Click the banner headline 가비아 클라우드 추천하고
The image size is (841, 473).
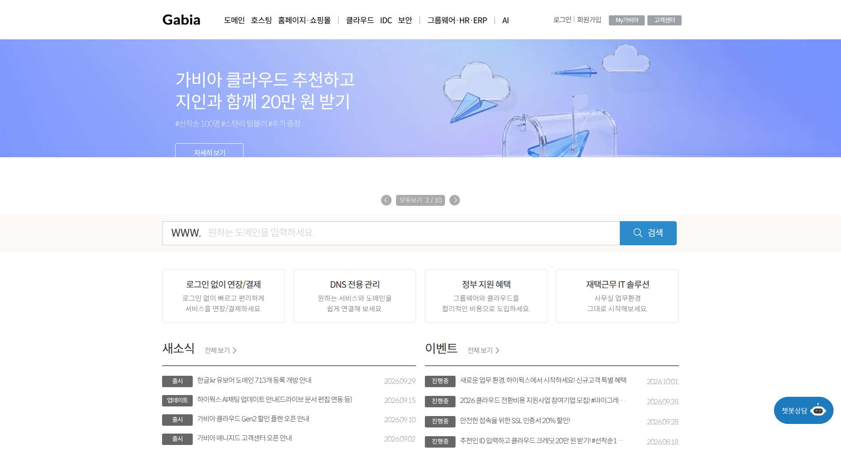(265, 79)
